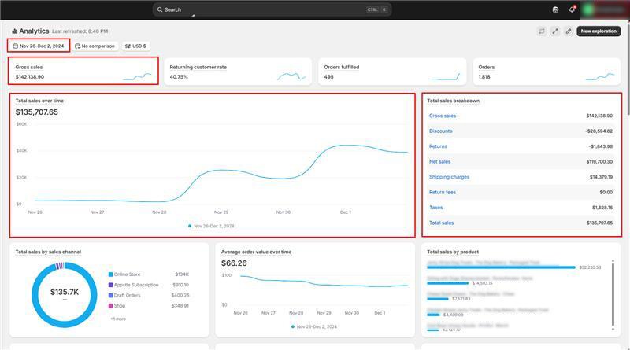
Task: Click the refresh icon beside New exploration
Action: 542,31
